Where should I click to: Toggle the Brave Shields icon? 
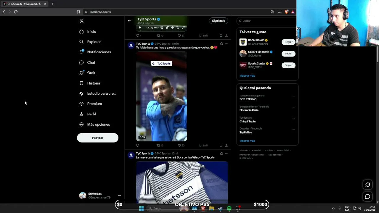point(286,12)
